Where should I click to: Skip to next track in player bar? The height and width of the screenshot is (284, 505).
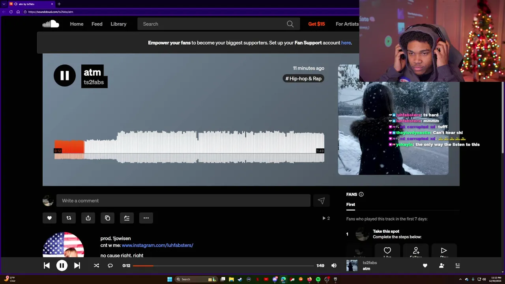(x=77, y=265)
